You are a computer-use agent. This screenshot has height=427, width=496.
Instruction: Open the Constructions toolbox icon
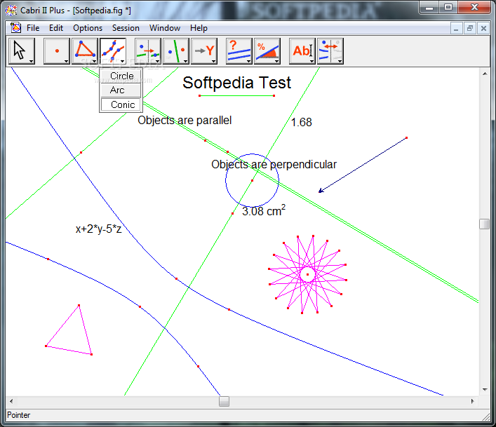coord(148,51)
